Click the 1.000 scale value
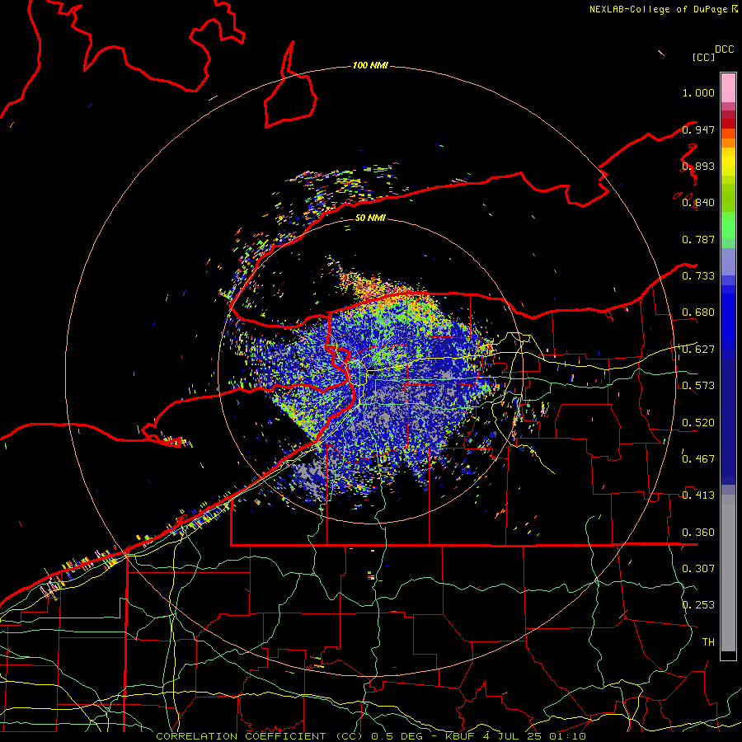The image size is (742, 742). [698, 92]
